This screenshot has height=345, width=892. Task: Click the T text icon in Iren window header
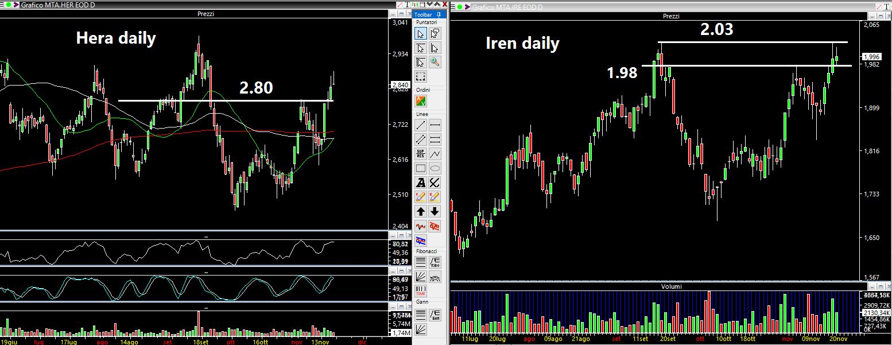tap(886, 6)
